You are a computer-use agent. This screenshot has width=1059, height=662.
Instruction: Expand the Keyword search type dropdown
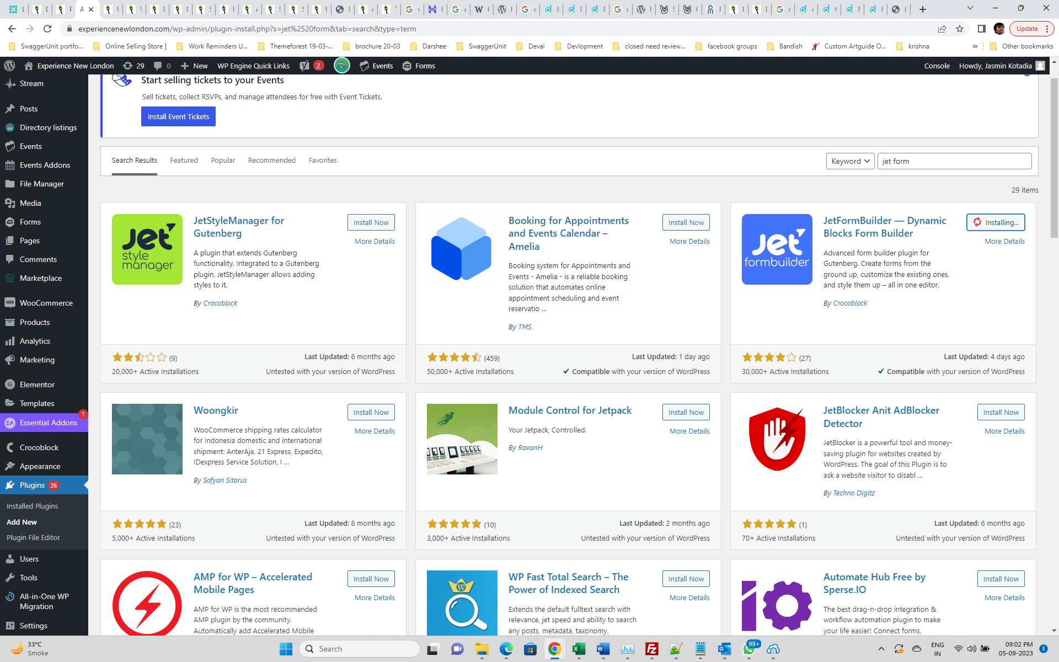point(850,161)
